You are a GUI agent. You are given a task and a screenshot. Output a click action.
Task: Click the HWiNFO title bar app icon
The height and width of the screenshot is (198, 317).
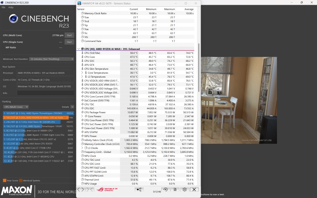point(79,3)
